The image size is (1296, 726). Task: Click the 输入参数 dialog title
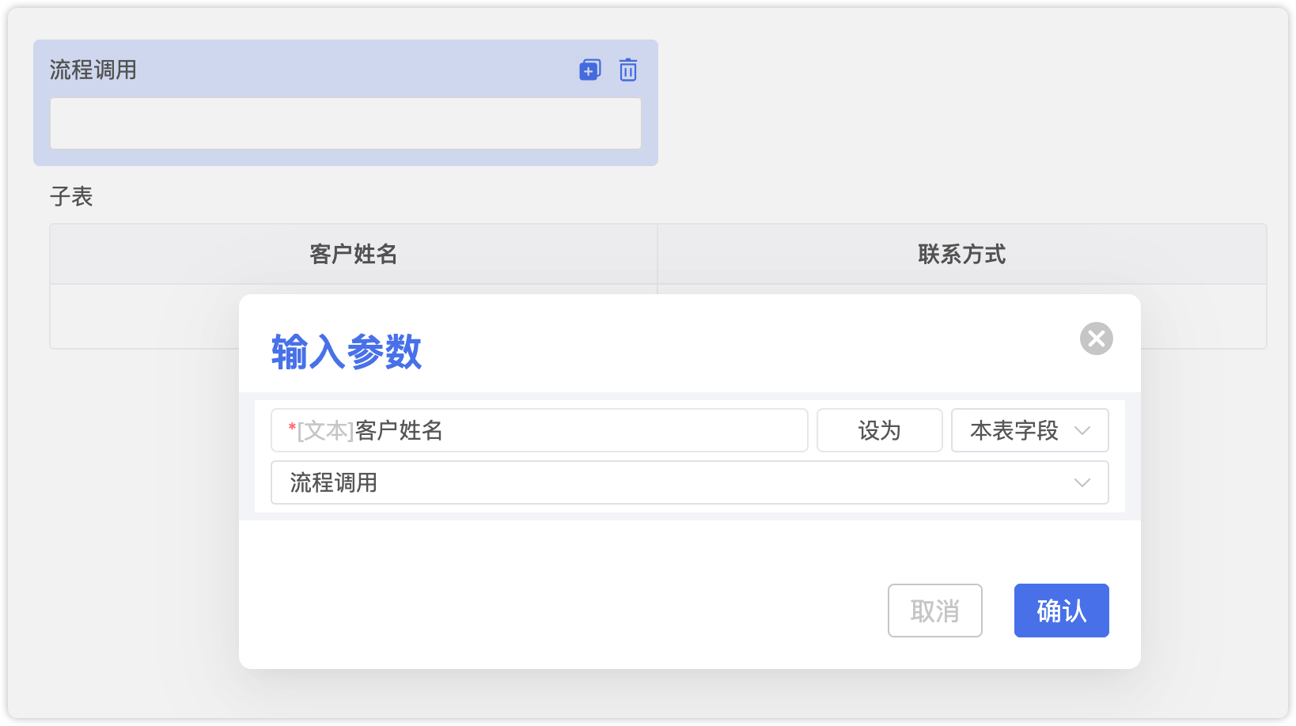click(347, 352)
